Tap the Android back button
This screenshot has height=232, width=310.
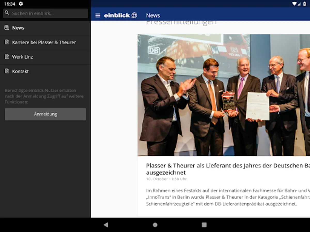tap(106, 225)
